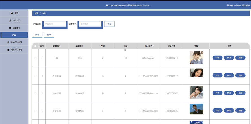Focus the 访客账号 search field
This screenshot has height=124, width=251.
55,24
